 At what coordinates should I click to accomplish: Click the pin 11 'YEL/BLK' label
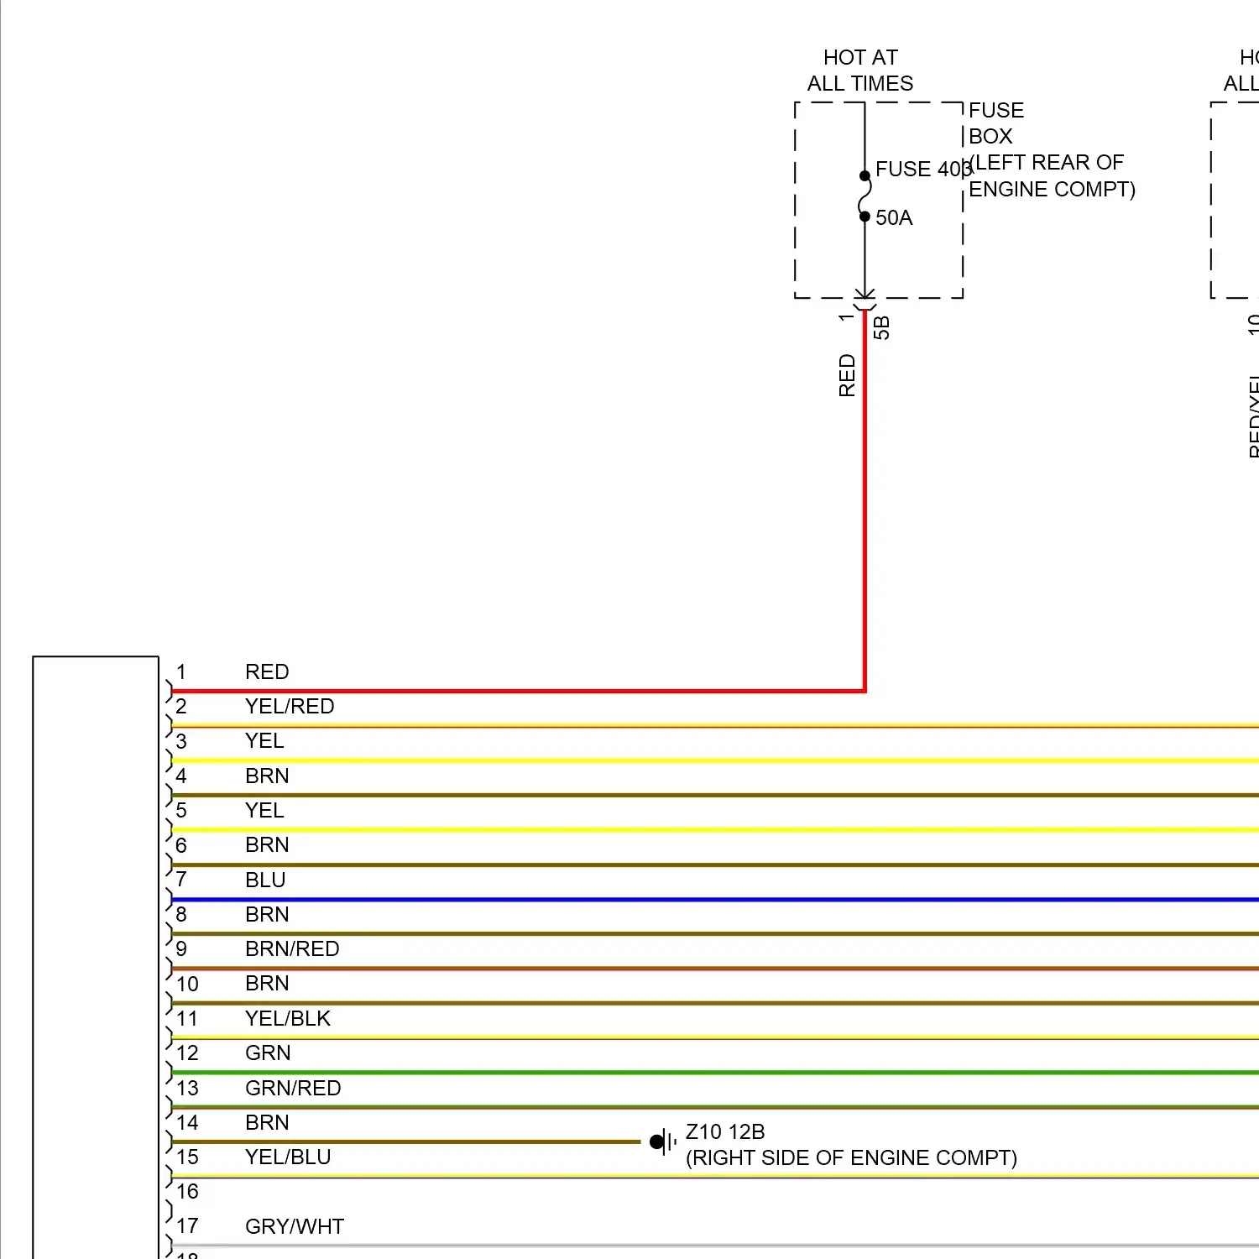[x=288, y=1018]
